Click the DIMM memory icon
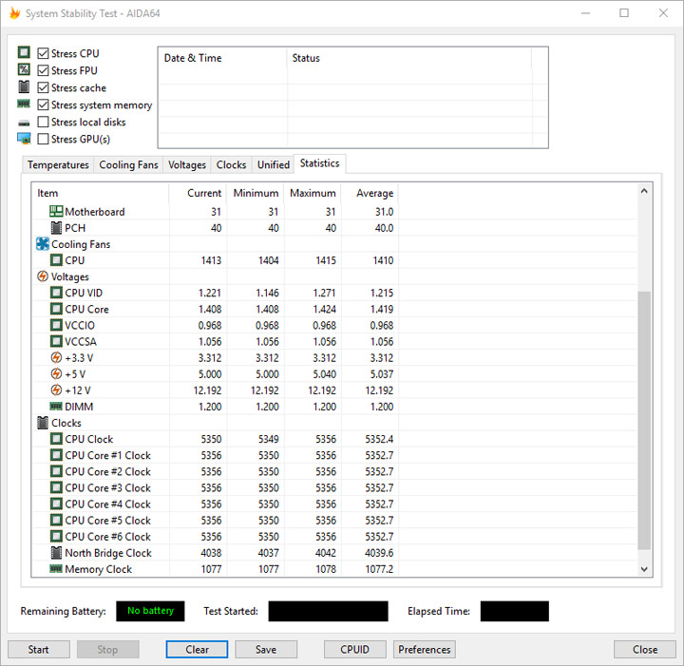 pyautogui.click(x=56, y=407)
